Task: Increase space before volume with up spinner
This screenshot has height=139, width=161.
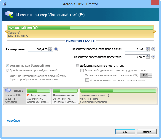Action: (147, 48)
